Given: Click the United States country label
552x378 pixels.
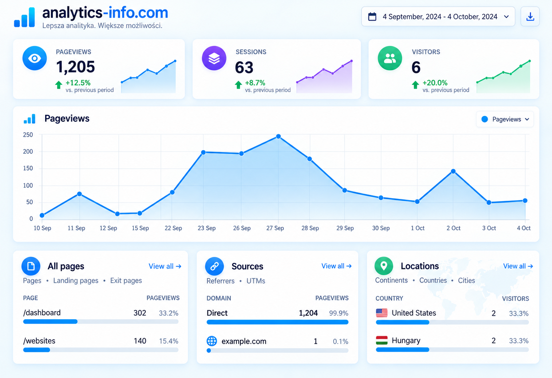Looking at the screenshot, I should 414,313.
